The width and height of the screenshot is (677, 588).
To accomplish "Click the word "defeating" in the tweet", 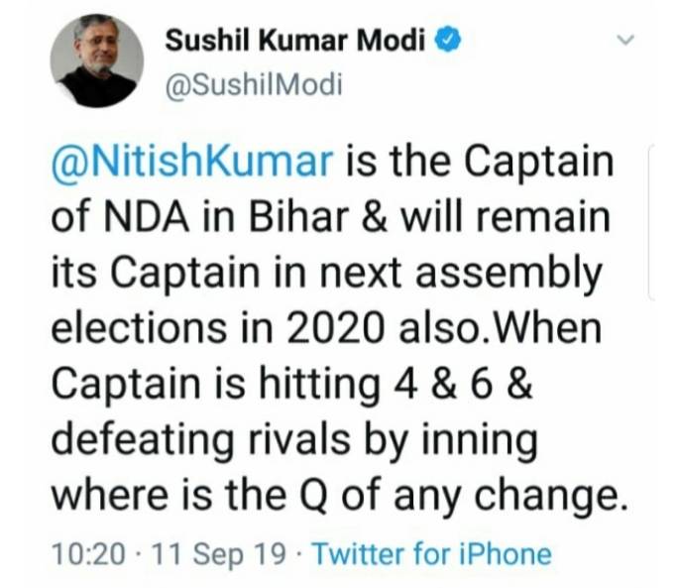I will tap(135, 438).
